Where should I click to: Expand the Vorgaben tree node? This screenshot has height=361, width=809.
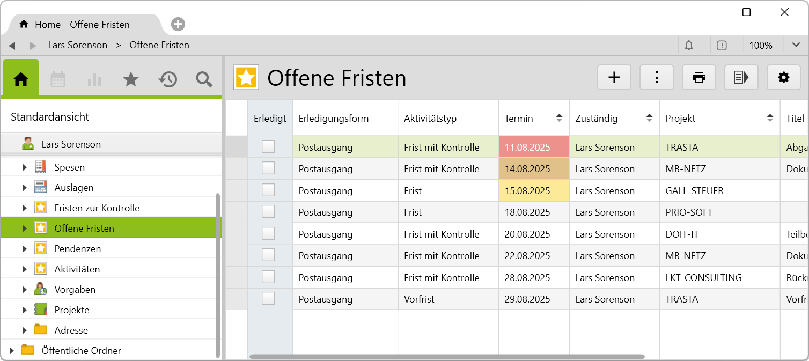coord(24,290)
